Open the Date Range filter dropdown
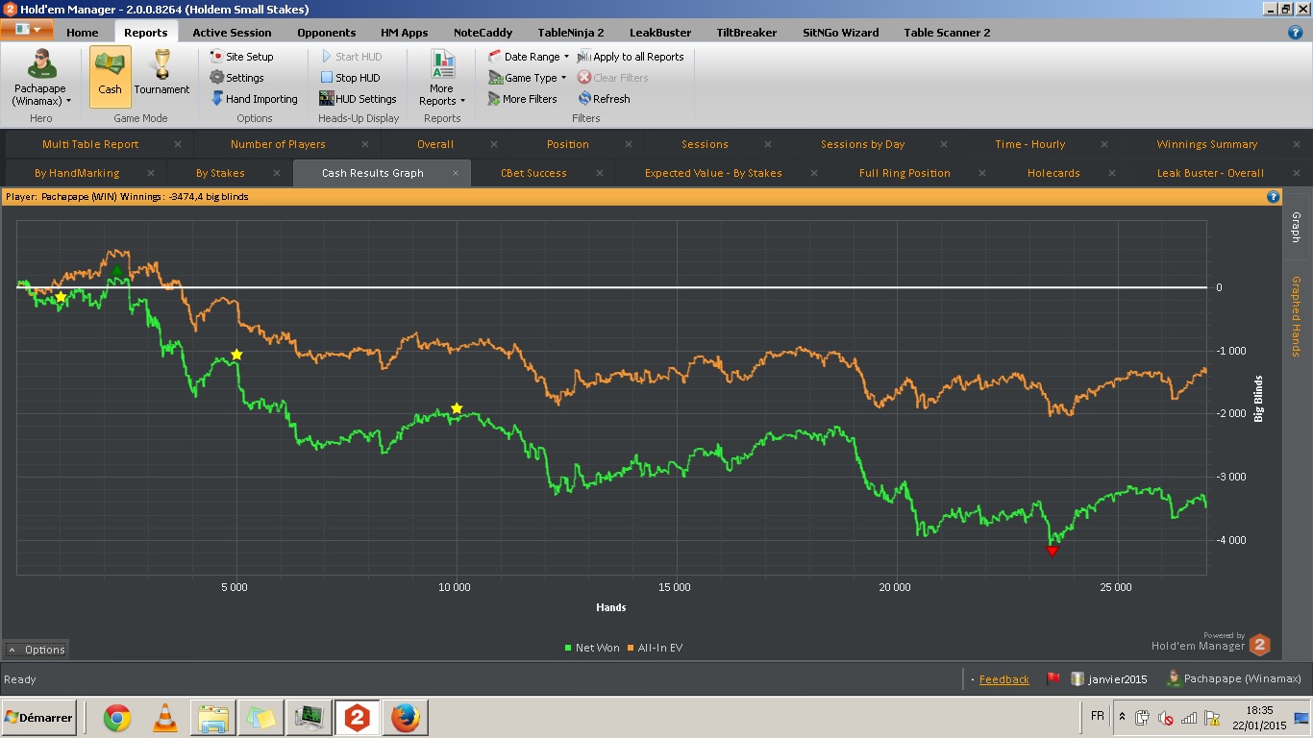Image resolution: width=1313 pixels, height=738 pixels. pyautogui.click(x=529, y=57)
